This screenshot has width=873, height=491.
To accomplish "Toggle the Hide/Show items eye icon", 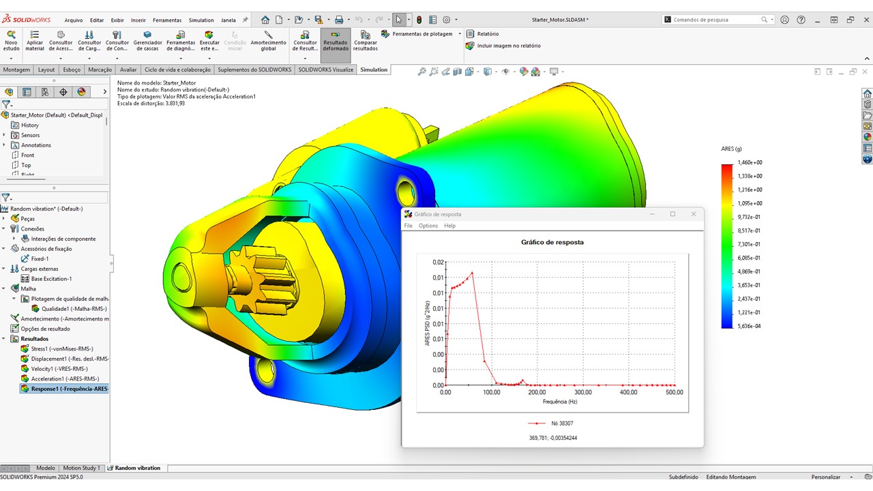I will (x=505, y=72).
